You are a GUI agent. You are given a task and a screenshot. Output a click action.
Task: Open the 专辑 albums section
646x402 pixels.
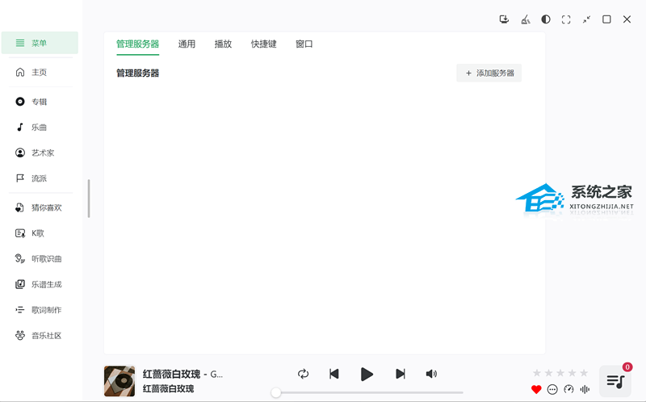tap(40, 102)
